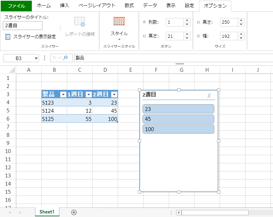Toggle slicer item 23
The width and height of the screenshot is (273, 217).
pyautogui.click(x=178, y=109)
